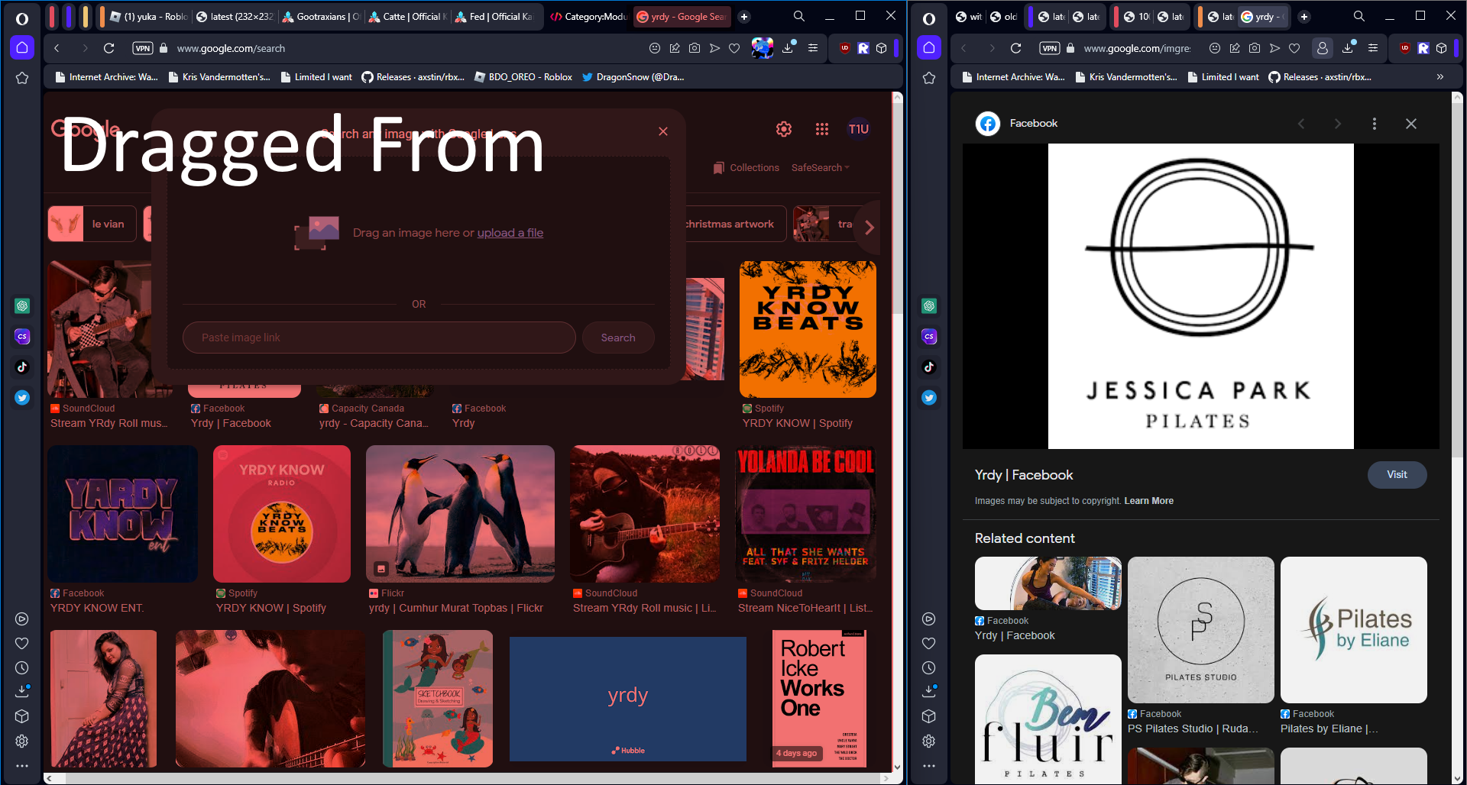Reload the page in left Opera window

point(109,48)
